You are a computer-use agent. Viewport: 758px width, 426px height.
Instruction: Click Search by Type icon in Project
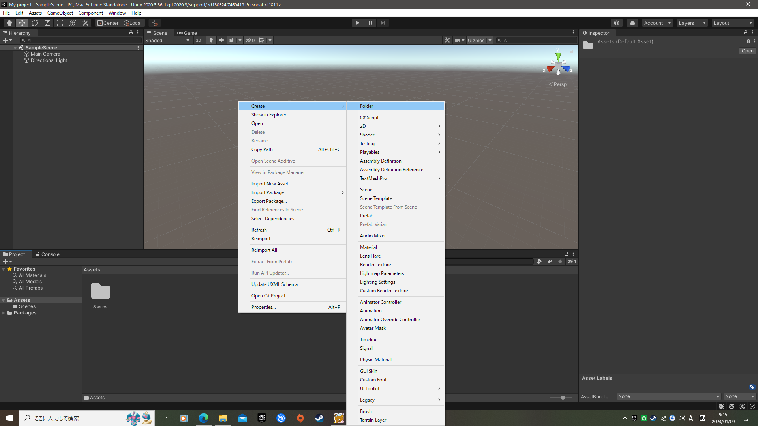click(x=539, y=262)
